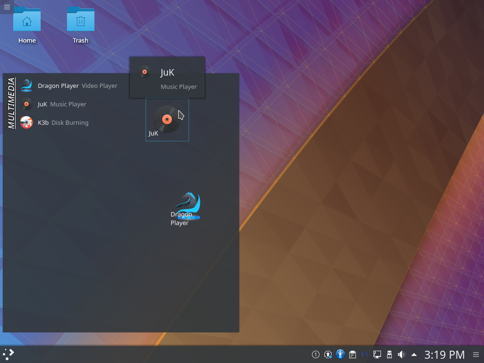Viewport: 484px width, 363px height.
Task: Launch Dragon Player from the Multimedia list
Action: coord(69,86)
